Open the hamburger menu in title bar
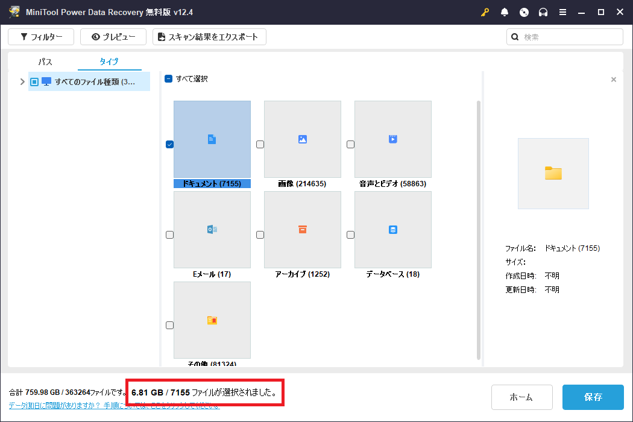This screenshot has height=422, width=633. (x=562, y=12)
